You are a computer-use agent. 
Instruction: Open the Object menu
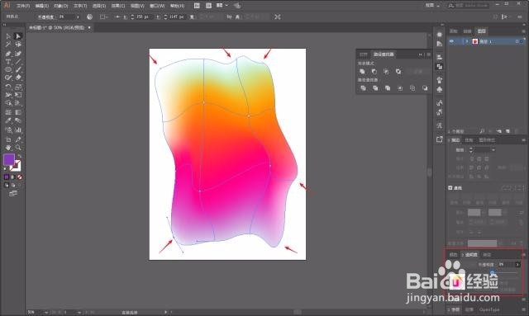coord(60,6)
